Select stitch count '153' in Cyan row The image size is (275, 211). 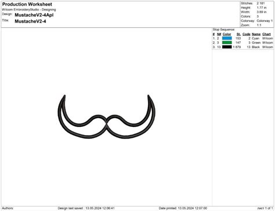tap(238, 38)
